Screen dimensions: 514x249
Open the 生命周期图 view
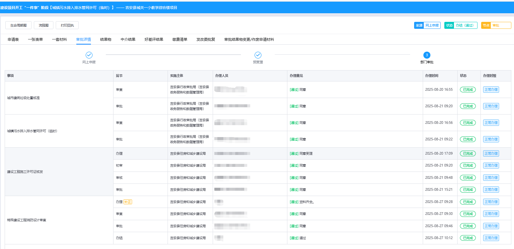click(18, 25)
